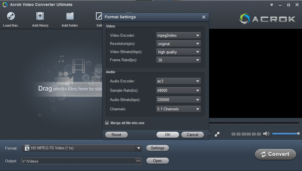This screenshot has height=171, width=302.
Task: Click the MPEG-TS format icon
Action: (x=27, y=148)
